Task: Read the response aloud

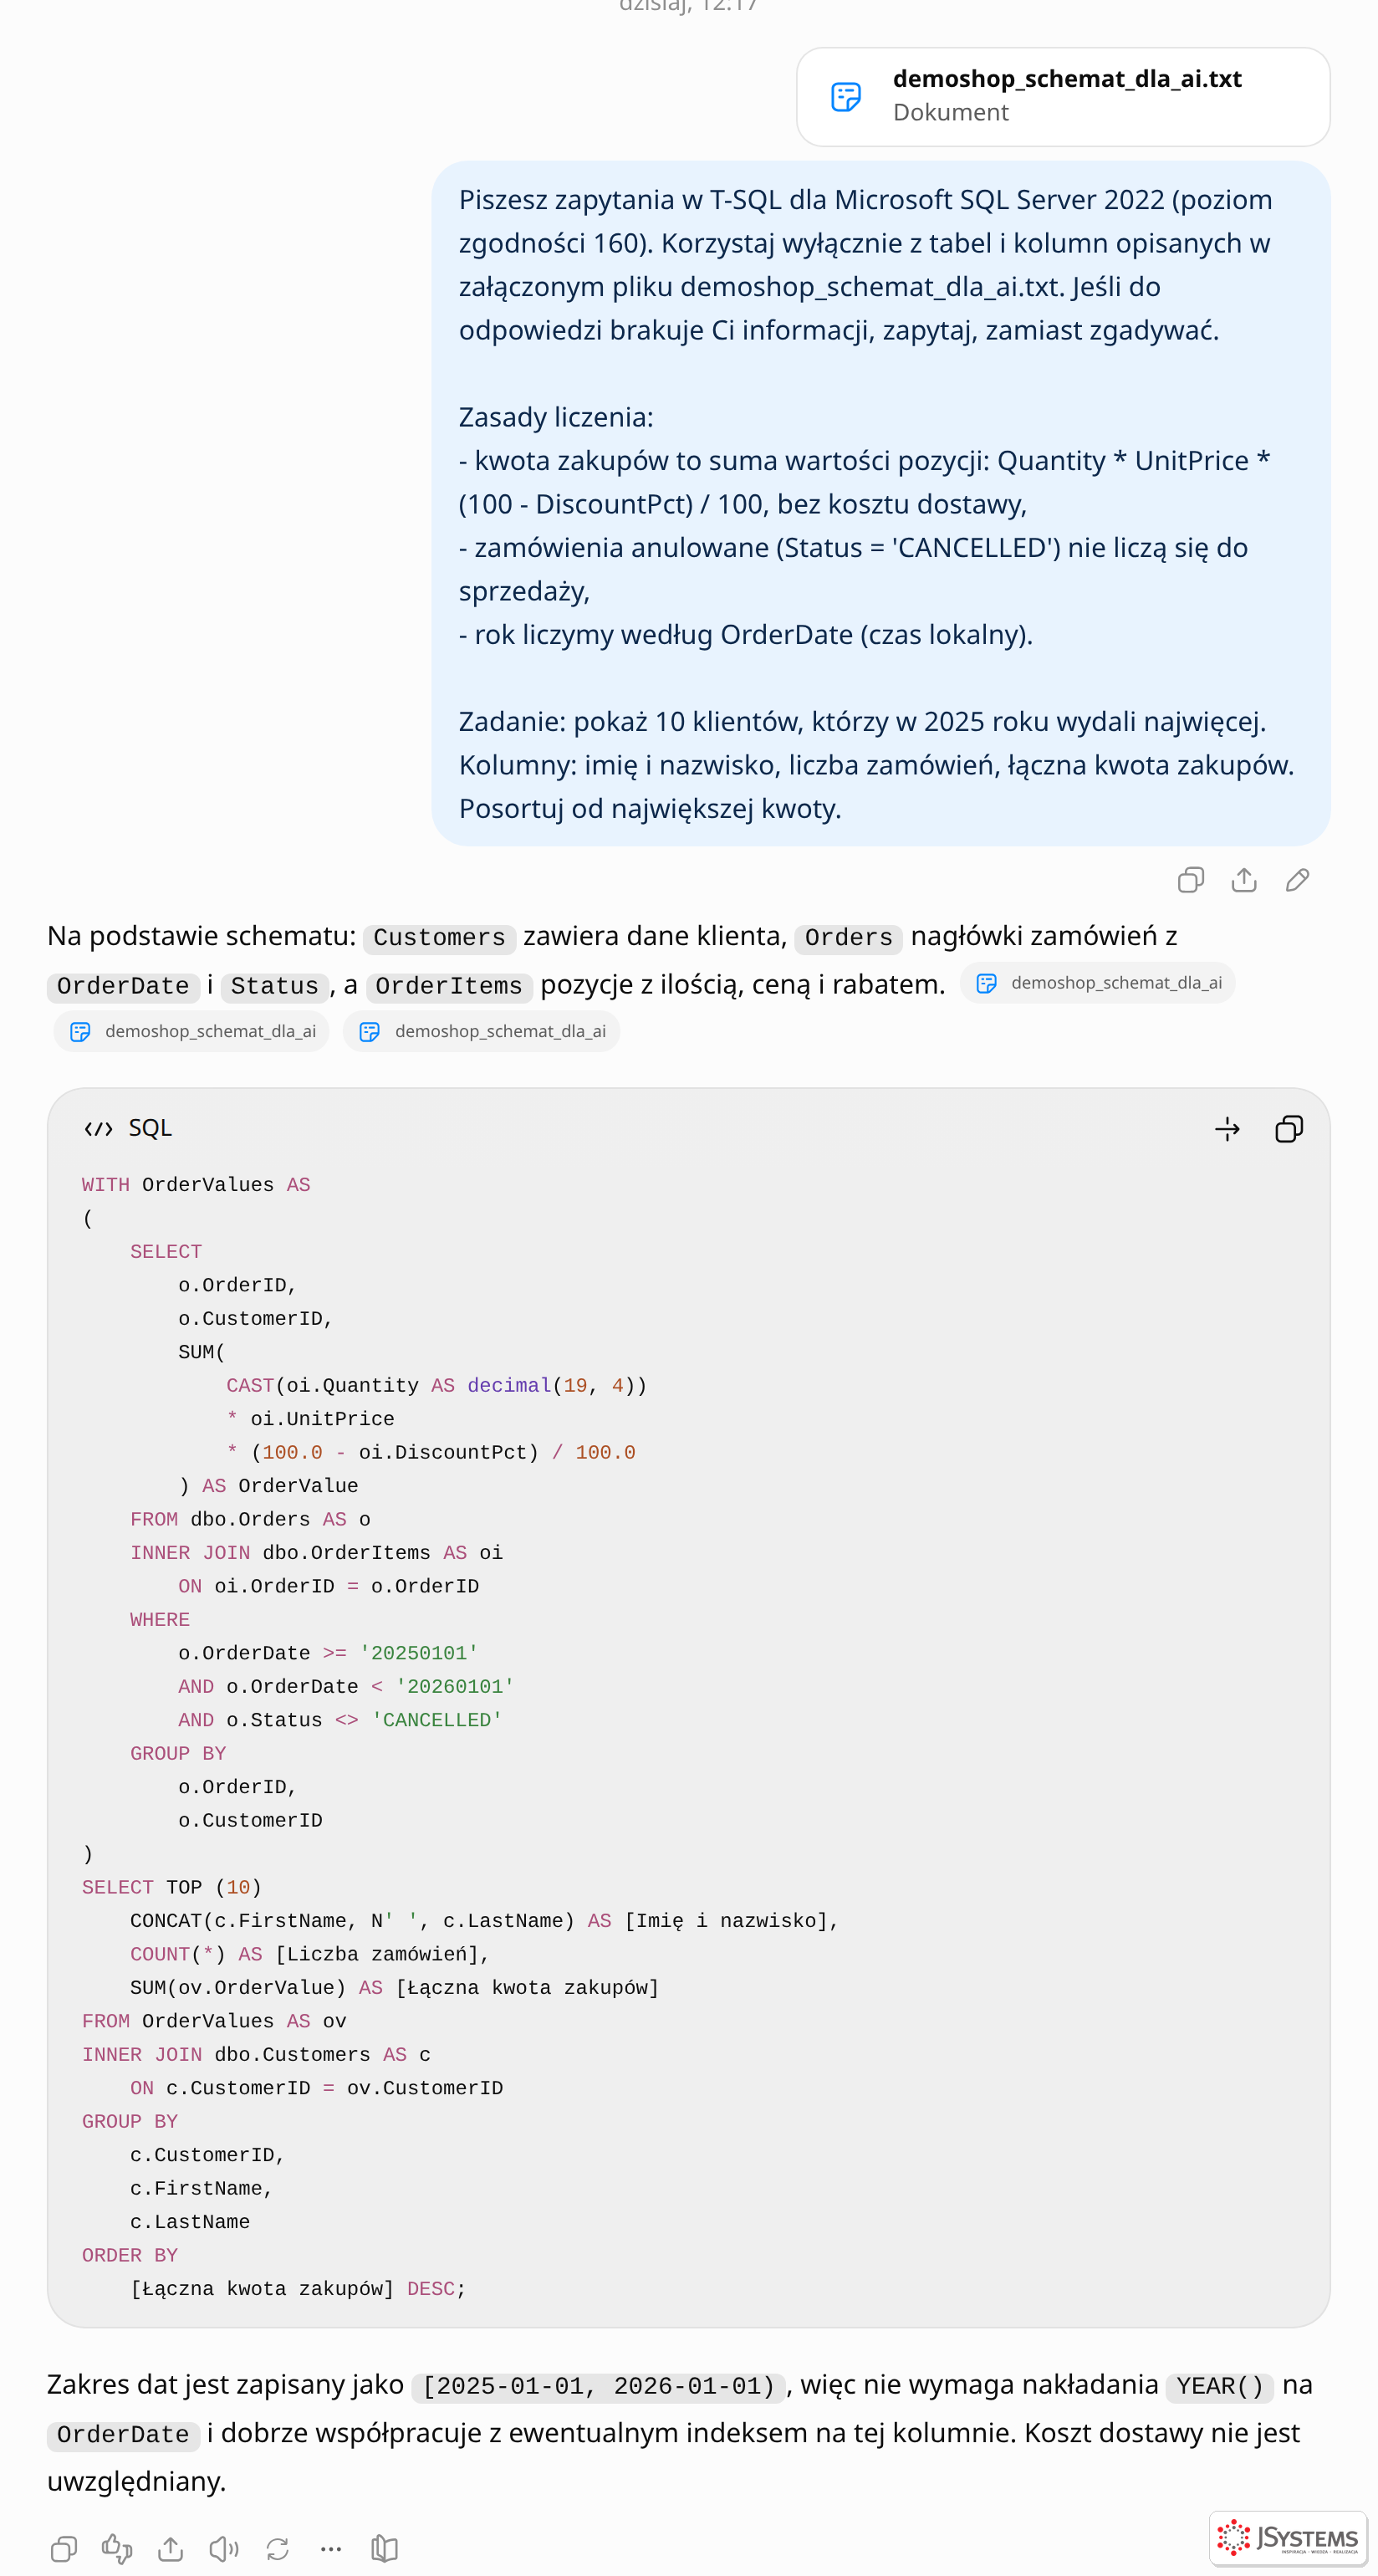Action: click(224, 2549)
